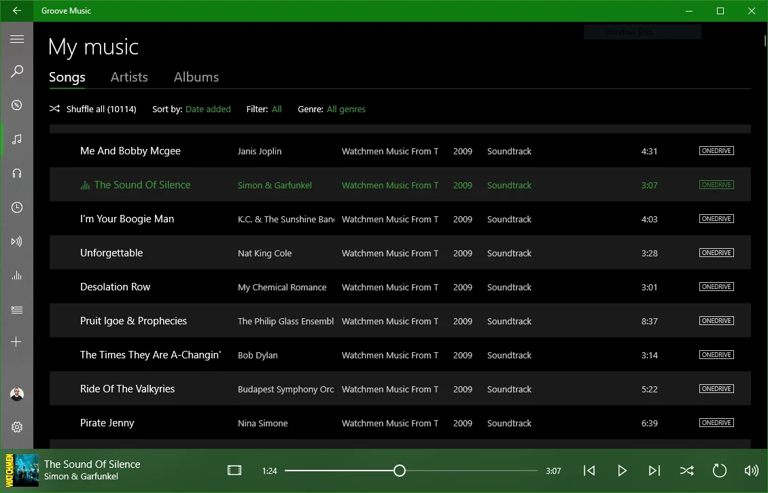Click Budapest Symphony Orc artist
This screenshot has height=493, width=768.
click(x=286, y=389)
